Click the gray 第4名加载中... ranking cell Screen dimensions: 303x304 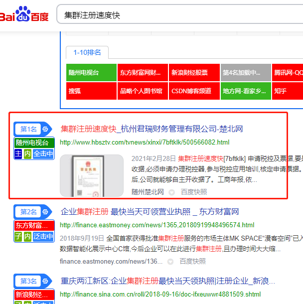pyautogui.click(x=246, y=72)
